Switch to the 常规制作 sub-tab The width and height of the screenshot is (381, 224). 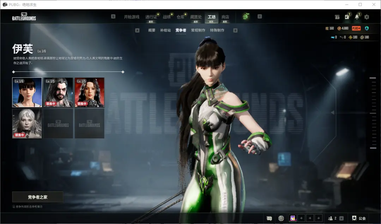pyautogui.click(x=198, y=30)
